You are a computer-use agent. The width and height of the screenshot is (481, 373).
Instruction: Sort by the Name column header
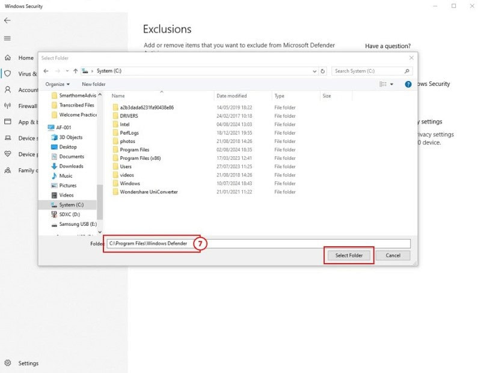point(118,96)
